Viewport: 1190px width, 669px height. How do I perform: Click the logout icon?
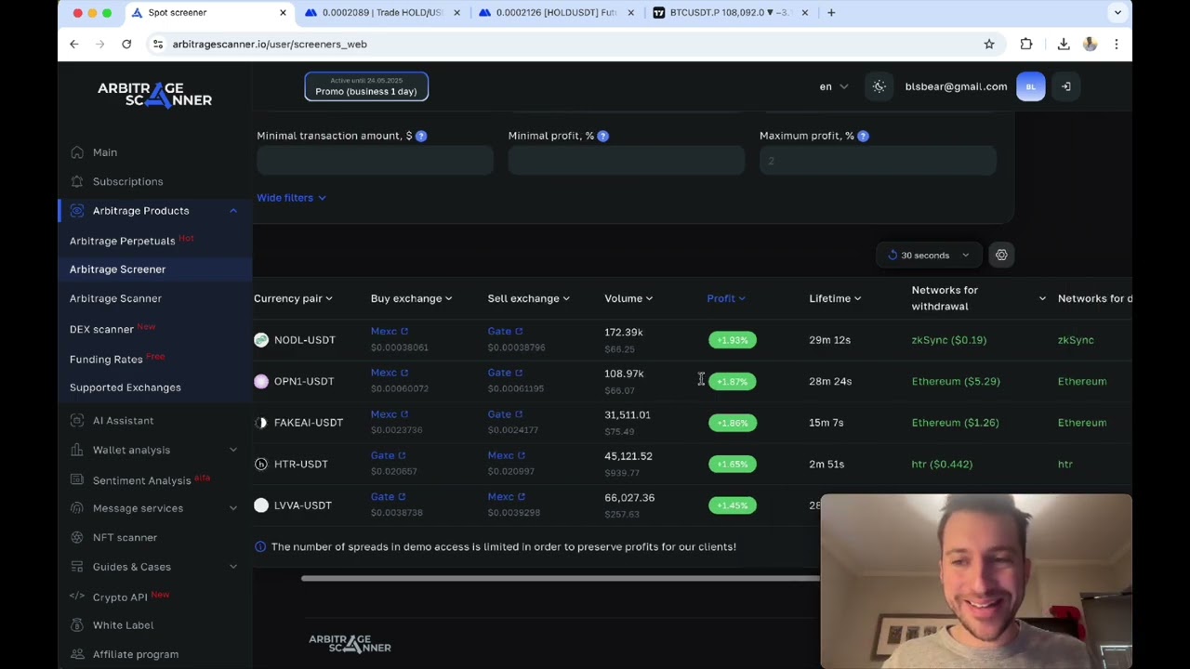(x=1066, y=86)
